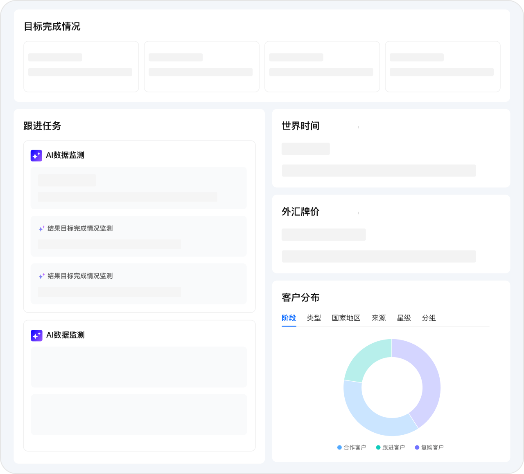Open the 来源 tab in 客户分布

pyautogui.click(x=379, y=318)
